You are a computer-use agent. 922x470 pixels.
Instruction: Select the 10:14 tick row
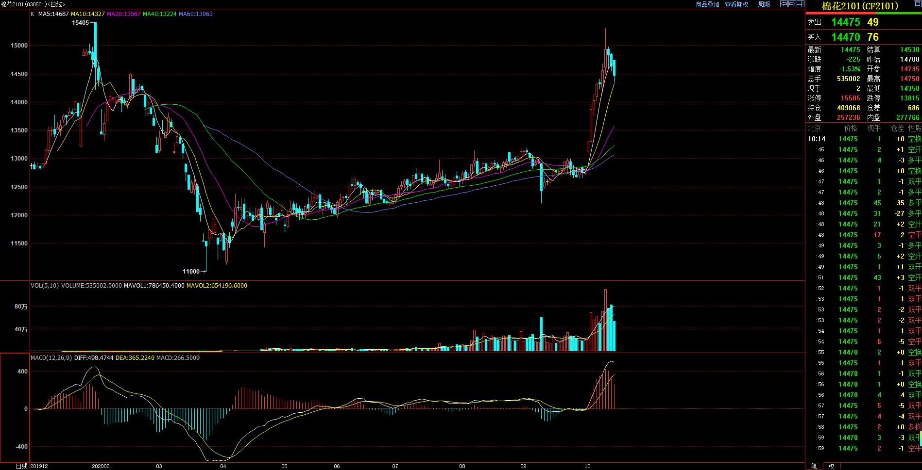tap(864, 139)
